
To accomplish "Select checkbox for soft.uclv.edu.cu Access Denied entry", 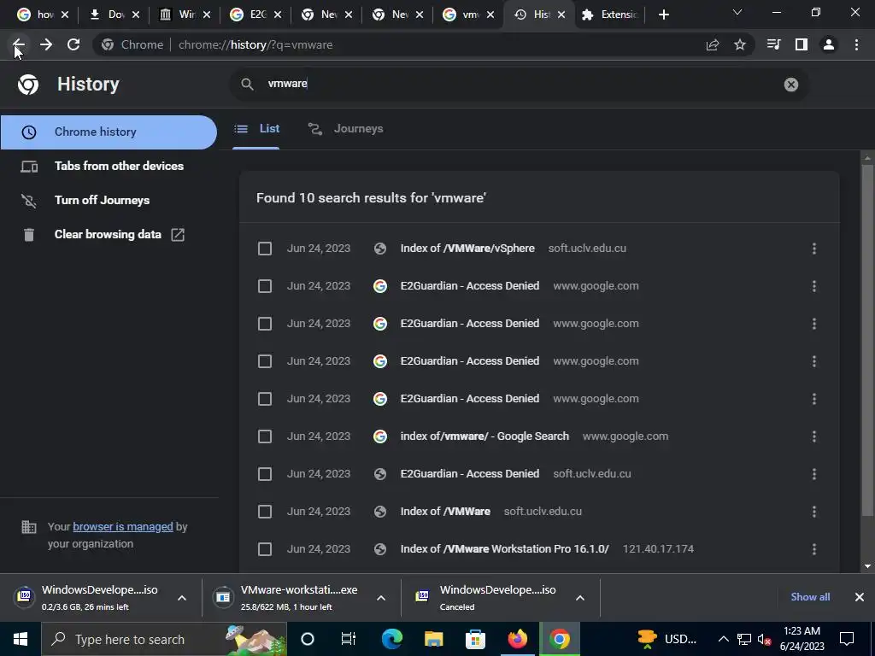I will pos(265,473).
